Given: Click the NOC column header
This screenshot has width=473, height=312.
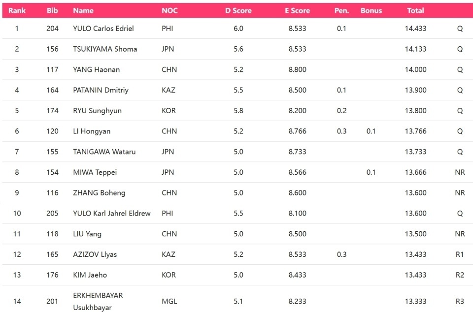Looking at the screenshot, I should 169,10.
